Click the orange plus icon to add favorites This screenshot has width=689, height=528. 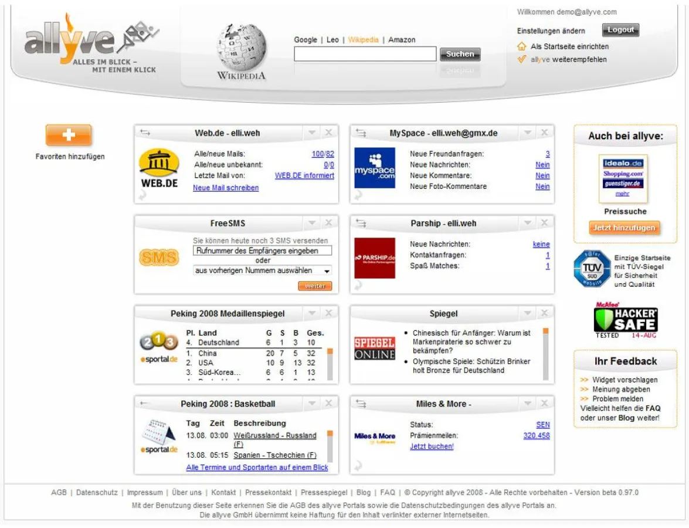pos(69,135)
